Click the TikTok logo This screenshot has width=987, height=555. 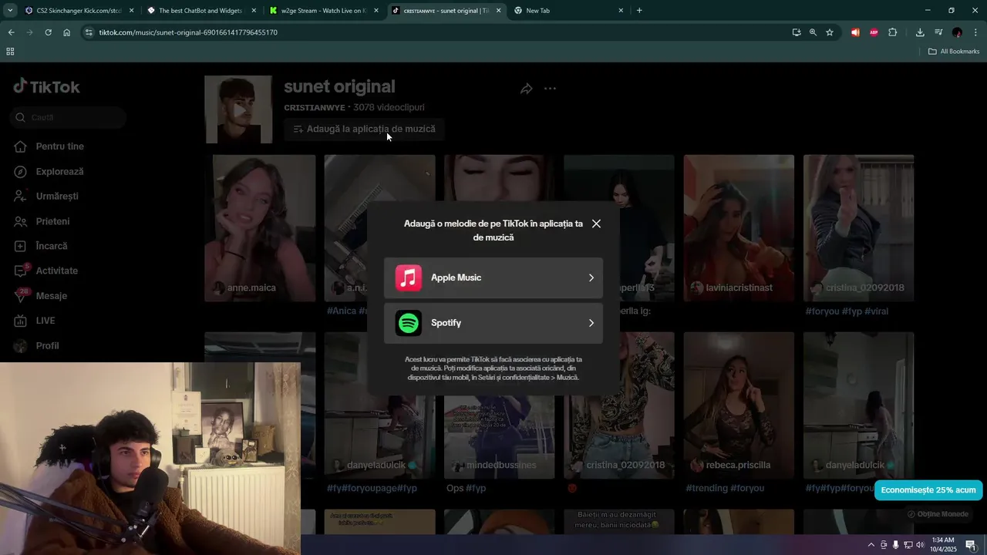pyautogui.click(x=47, y=86)
